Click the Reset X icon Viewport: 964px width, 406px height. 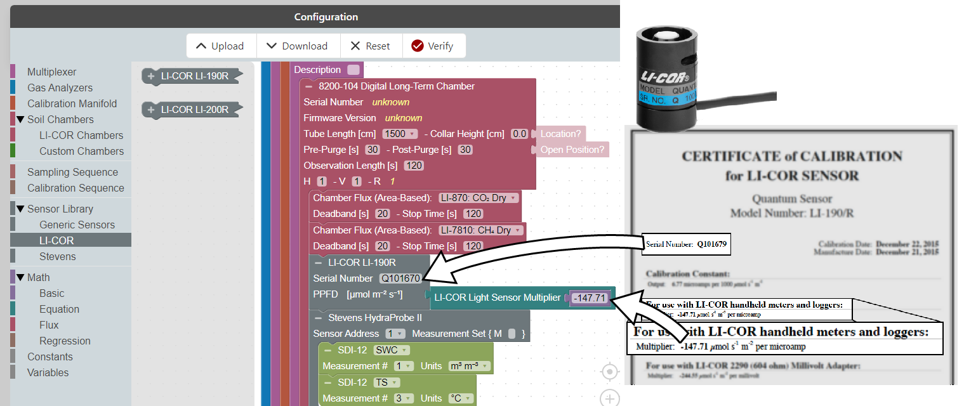coord(355,46)
